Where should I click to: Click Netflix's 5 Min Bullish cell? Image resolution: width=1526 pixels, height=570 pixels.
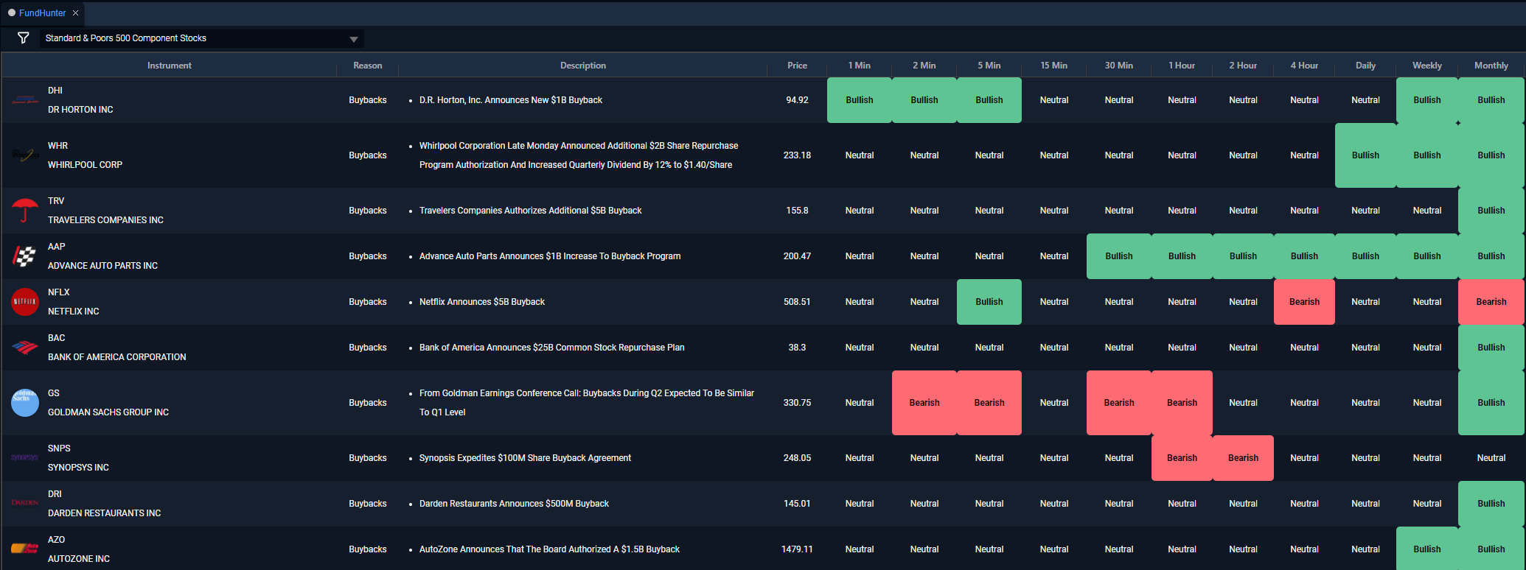(989, 302)
